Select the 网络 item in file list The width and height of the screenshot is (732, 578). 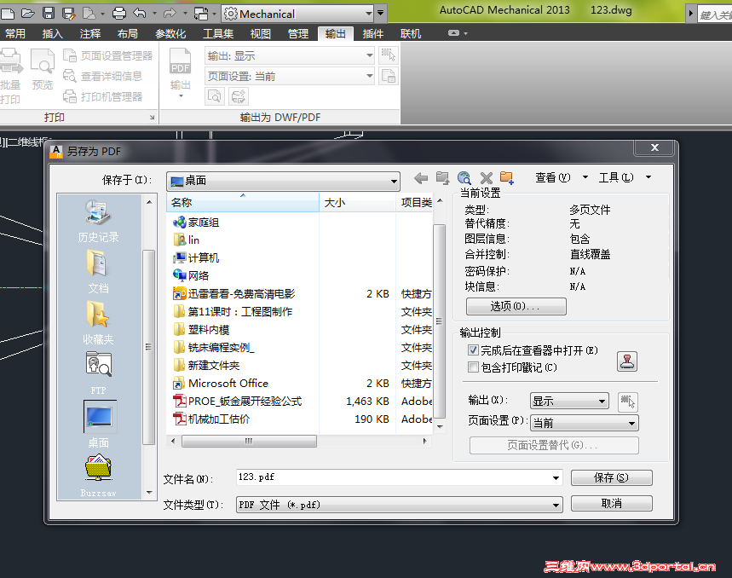click(x=191, y=275)
